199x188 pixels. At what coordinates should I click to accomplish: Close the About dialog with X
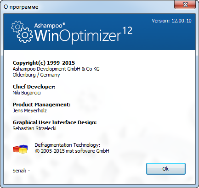(x=185, y=5)
